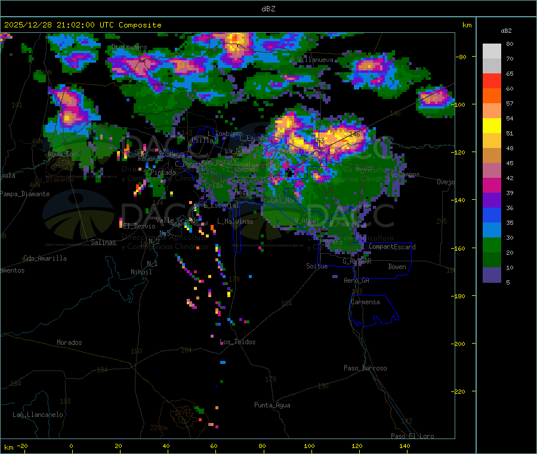Click the Los_Toldos location label
The height and width of the screenshot is (454, 537).
(237, 342)
